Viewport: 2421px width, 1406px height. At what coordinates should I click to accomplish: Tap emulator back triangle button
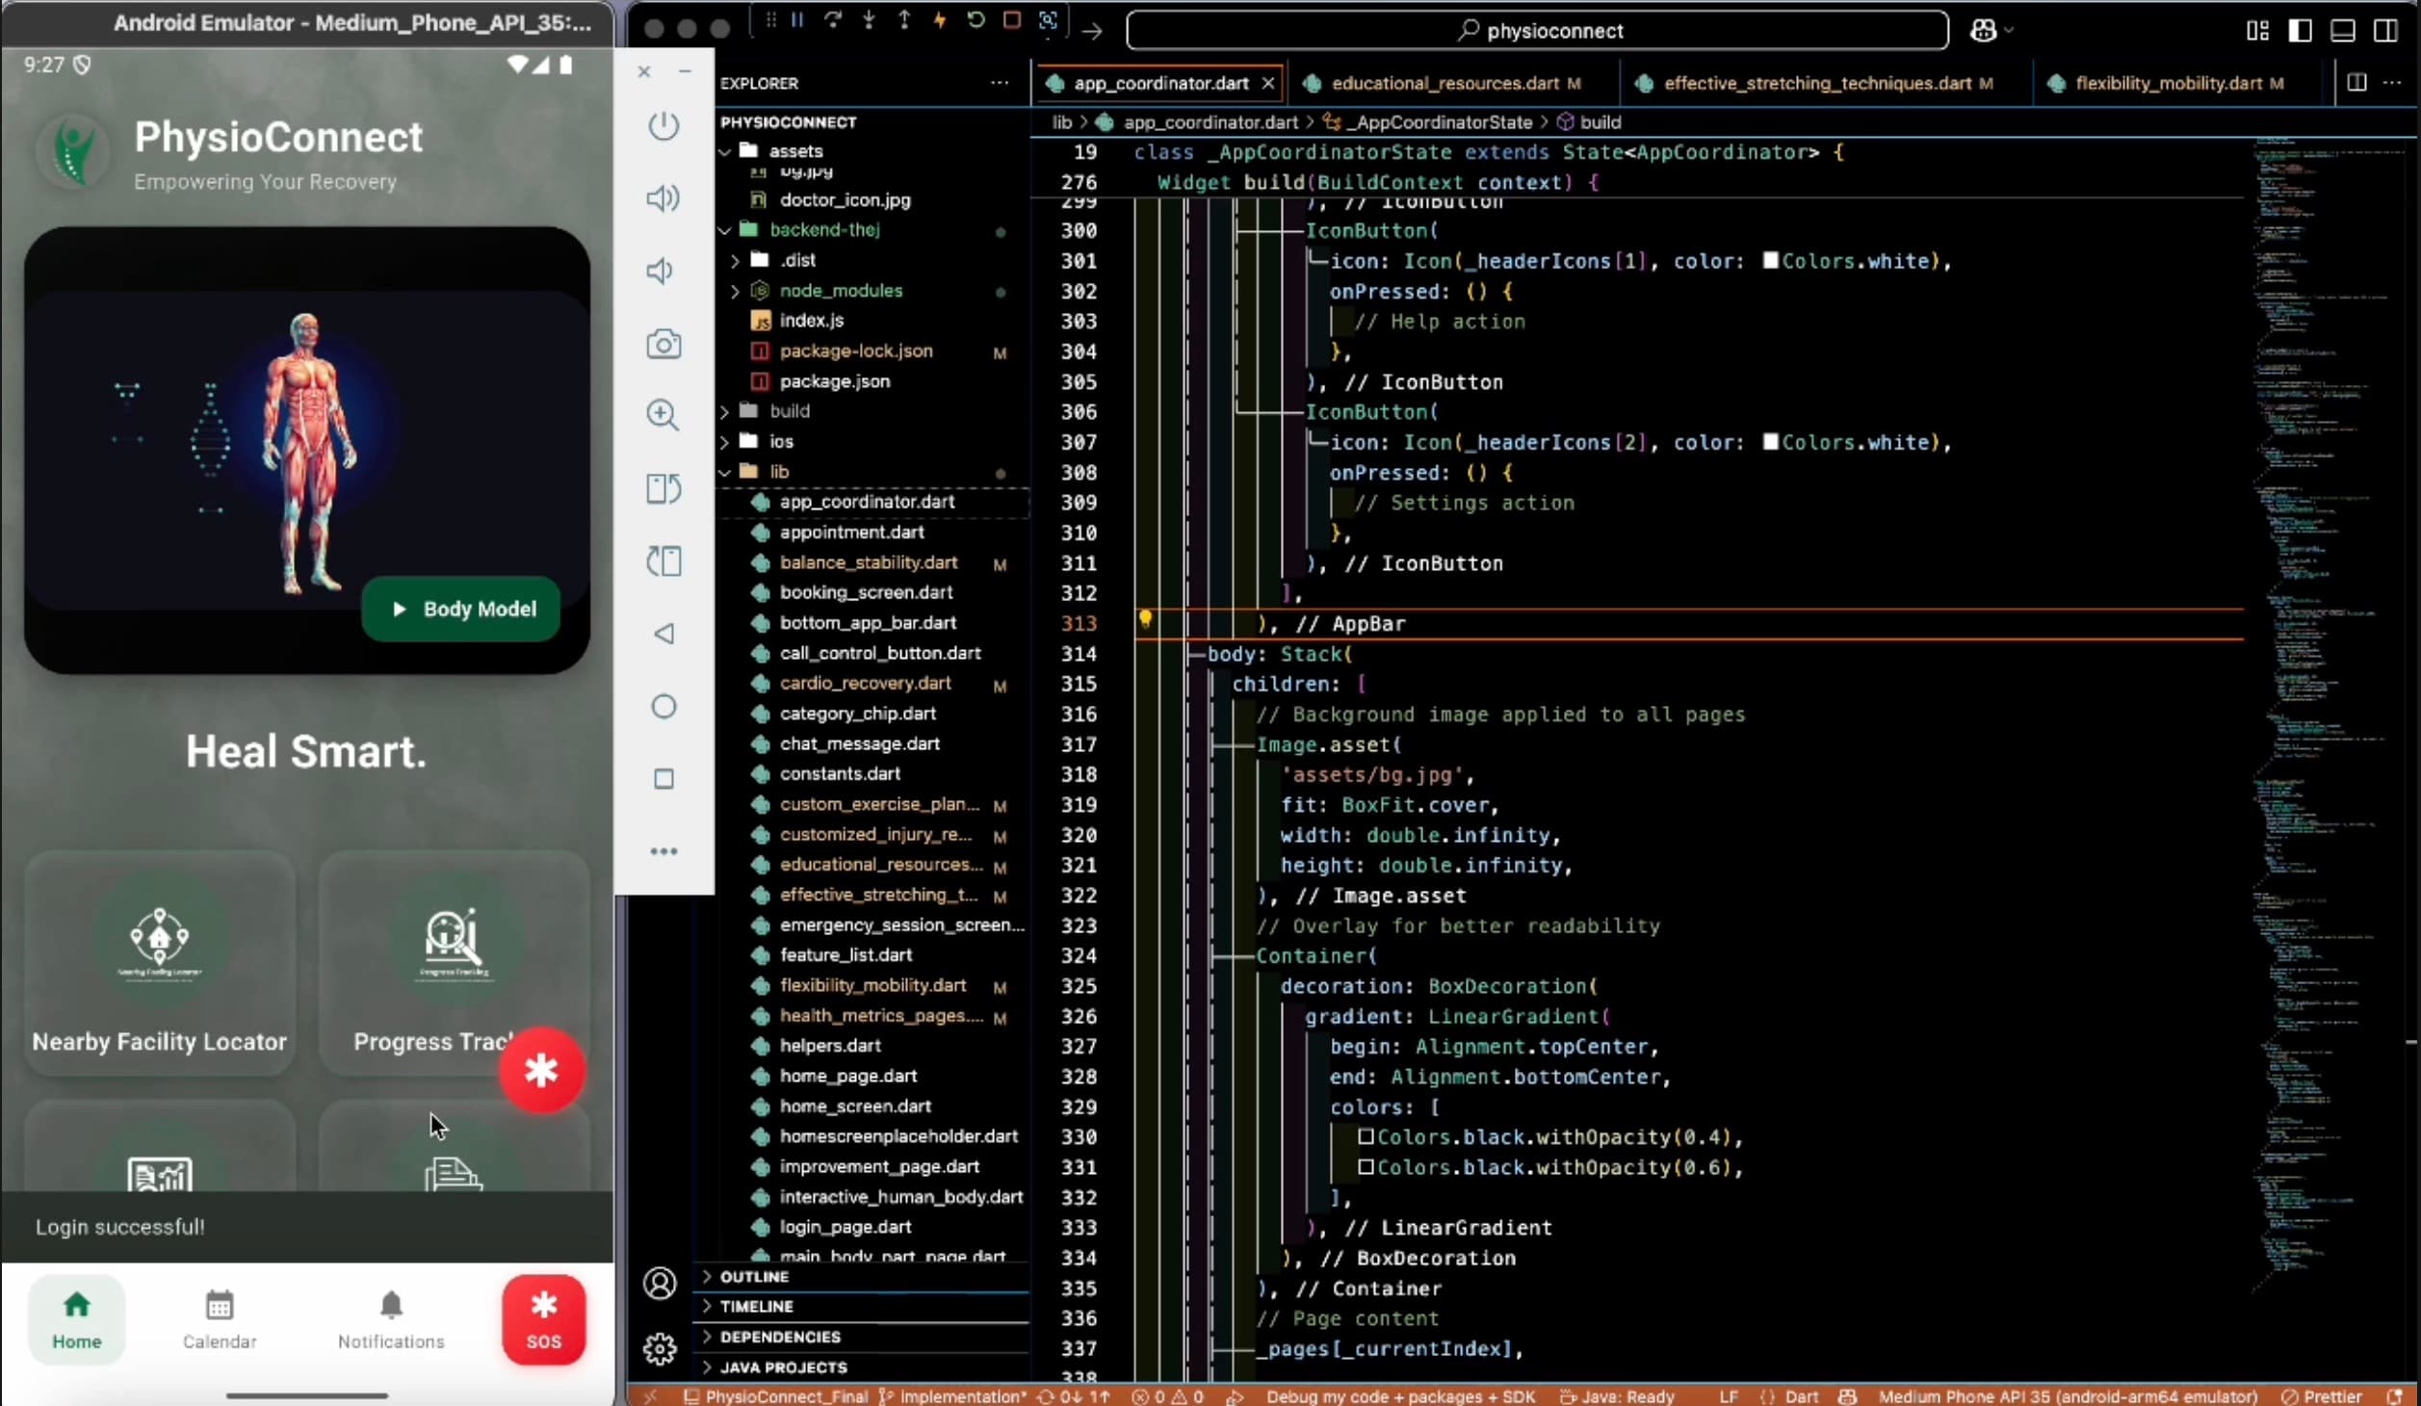click(664, 634)
